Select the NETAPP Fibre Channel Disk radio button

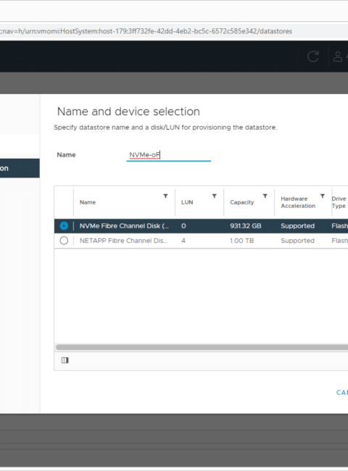(x=64, y=241)
